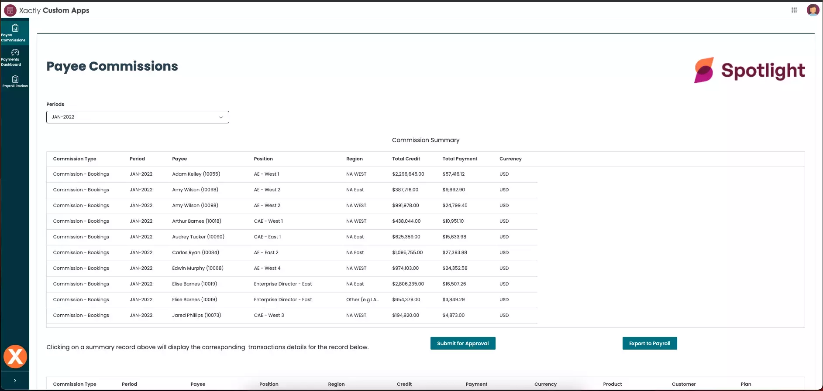Click the Customer column header in details table
This screenshot has width=823, height=391.
(x=684, y=384)
